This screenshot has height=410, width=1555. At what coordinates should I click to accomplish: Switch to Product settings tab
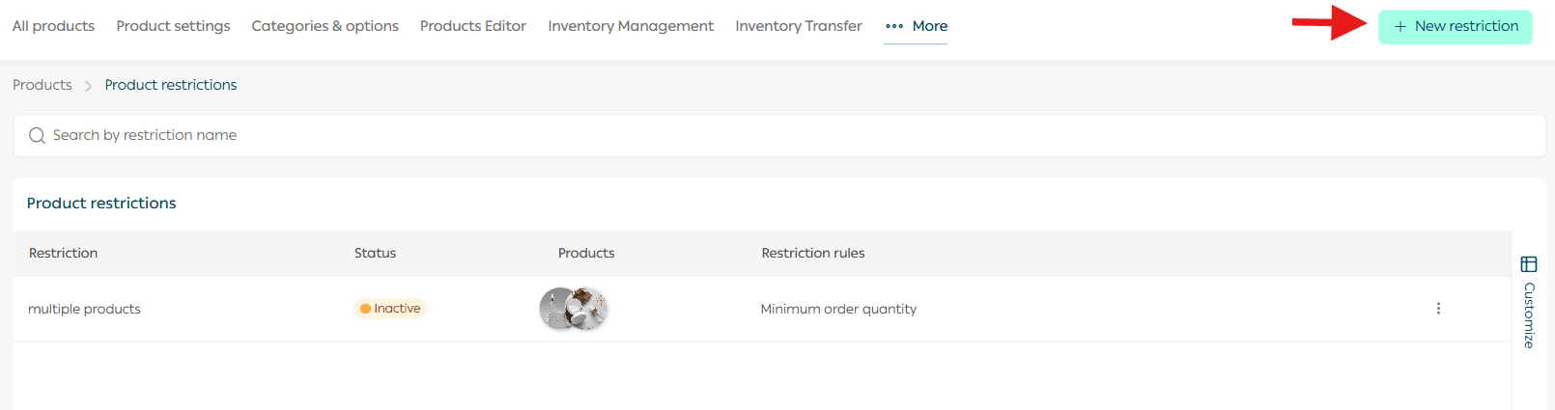[x=173, y=26]
